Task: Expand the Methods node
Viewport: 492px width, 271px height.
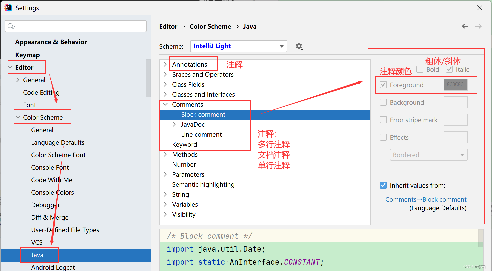Action: [x=165, y=154]
